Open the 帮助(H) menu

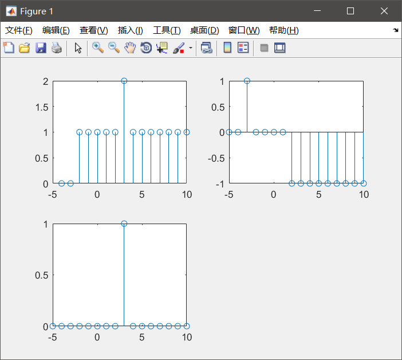pos(284,30)
